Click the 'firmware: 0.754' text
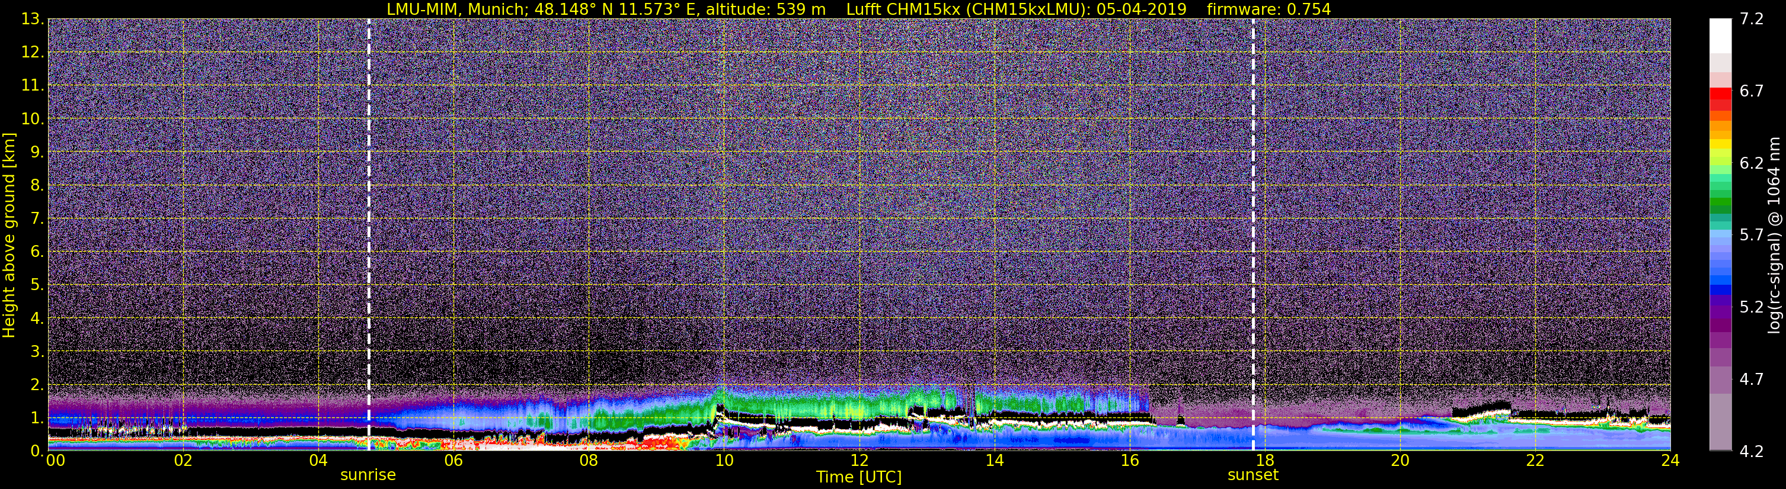 pos(1269,9)
